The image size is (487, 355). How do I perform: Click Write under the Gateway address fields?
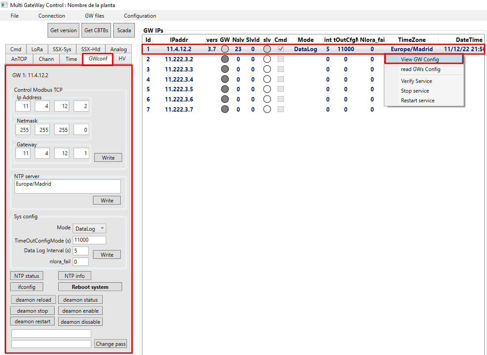point(108,157)
